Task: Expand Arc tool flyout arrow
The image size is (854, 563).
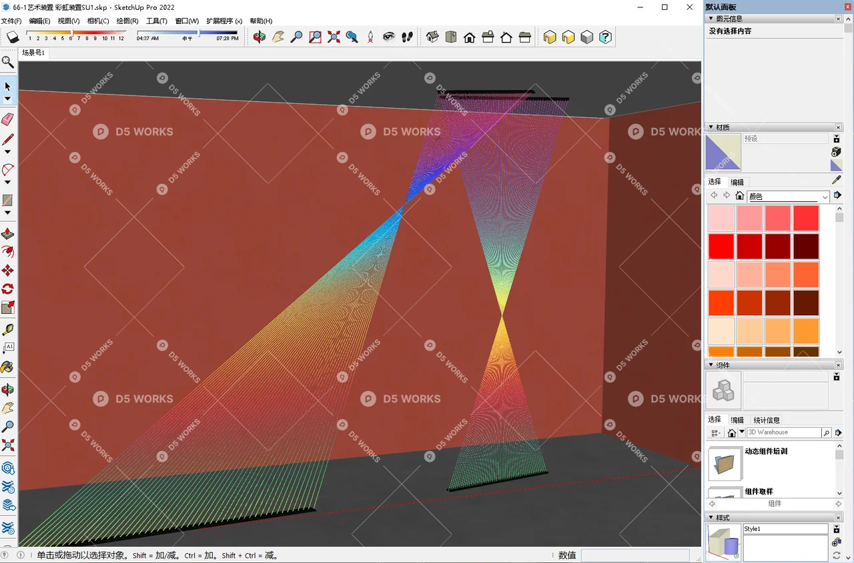Action: (8, 183)
